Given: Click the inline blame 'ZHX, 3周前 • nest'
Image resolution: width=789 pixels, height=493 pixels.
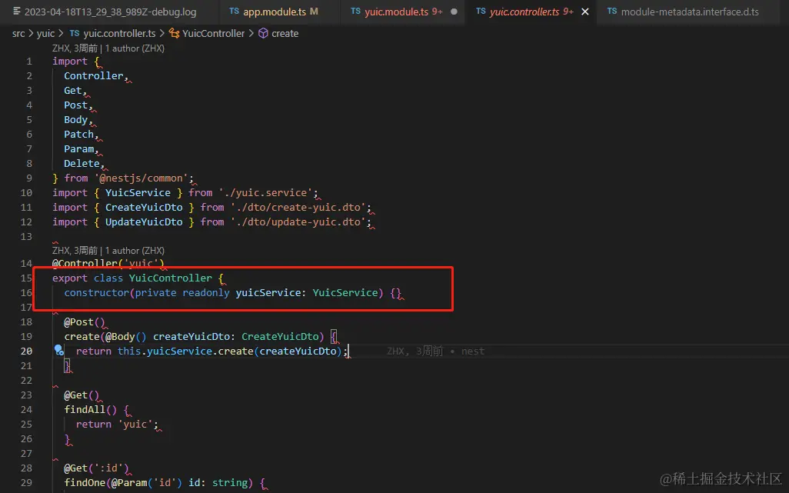Looking at the screenshot, I should (x=435, y=351).
